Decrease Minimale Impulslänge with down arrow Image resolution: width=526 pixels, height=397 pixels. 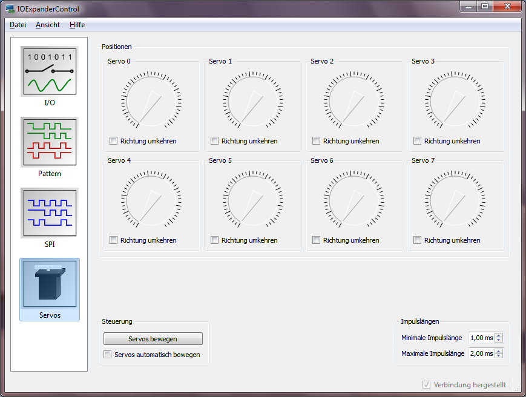[499, 340]
